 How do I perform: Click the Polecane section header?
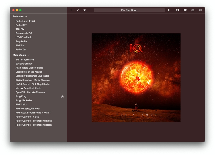coord(18,16)
